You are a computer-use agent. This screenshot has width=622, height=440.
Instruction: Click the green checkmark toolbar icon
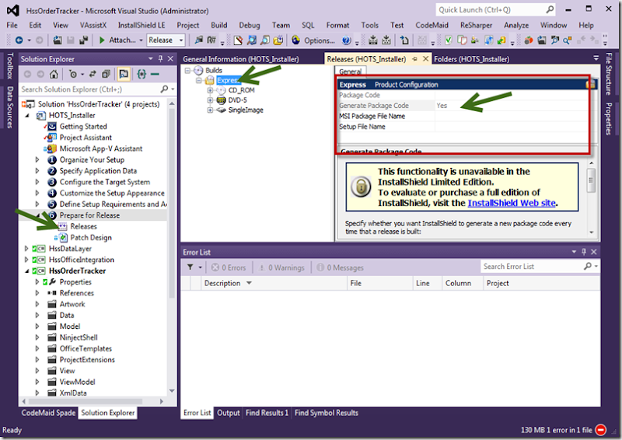[449, 40]
